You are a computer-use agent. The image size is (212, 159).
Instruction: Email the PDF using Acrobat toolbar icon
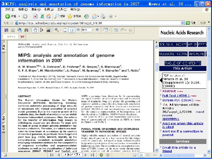[x=20, y=30]
